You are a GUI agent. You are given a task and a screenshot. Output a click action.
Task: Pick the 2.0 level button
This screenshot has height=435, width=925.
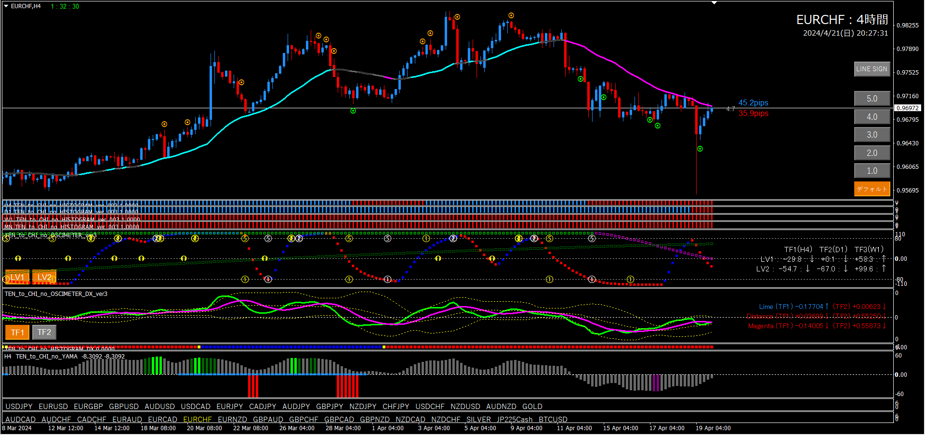coord(872,153)
